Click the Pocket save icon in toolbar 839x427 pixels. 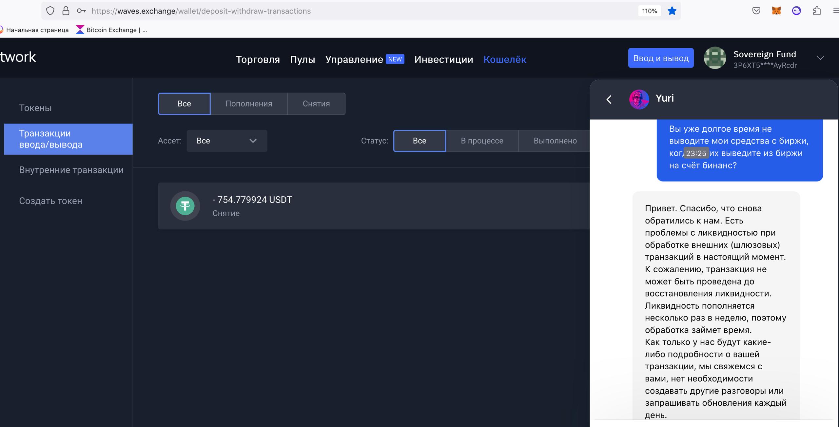(x=756, y=11)
